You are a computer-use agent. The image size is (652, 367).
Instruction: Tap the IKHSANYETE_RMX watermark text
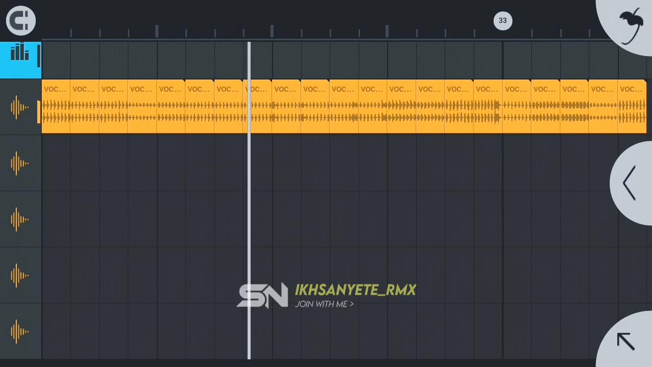(x=355, y=290)
